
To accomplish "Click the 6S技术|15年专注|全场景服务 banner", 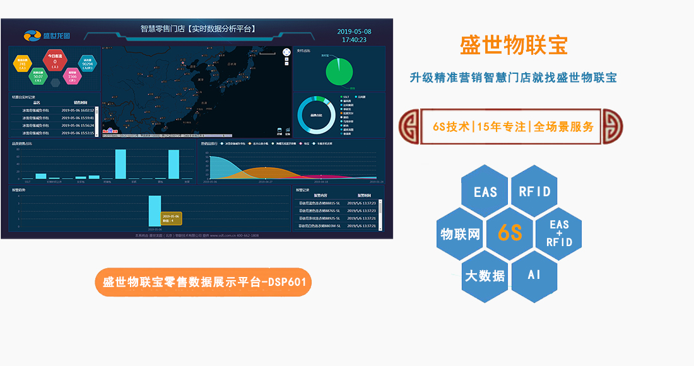I will pos(511,127).
